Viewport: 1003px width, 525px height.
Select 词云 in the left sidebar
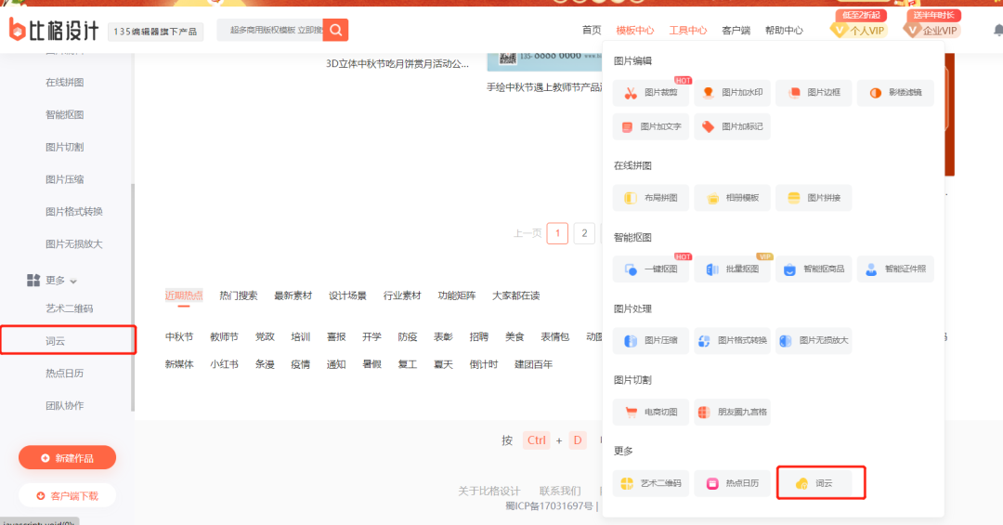pyautogui.click(x=56, y=341)
